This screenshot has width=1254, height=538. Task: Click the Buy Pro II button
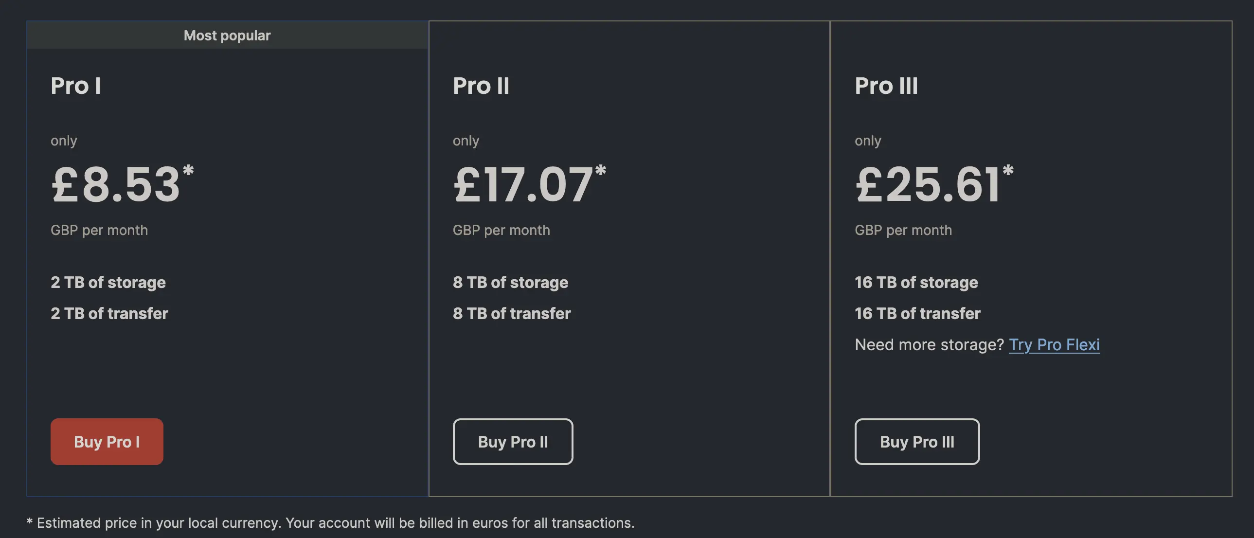tap(513, 441)
